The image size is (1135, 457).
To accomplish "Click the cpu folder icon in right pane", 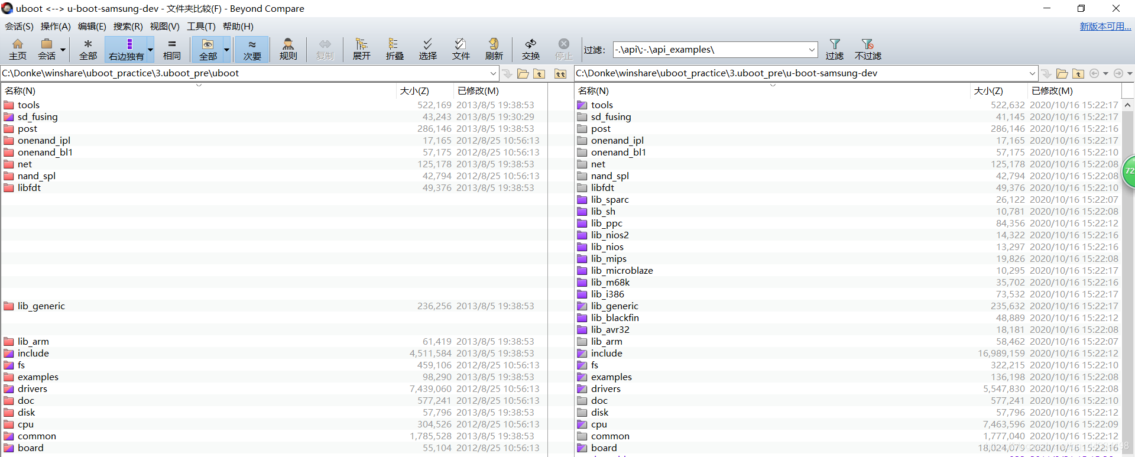I will pyautogui.click(x=582, y=424).
